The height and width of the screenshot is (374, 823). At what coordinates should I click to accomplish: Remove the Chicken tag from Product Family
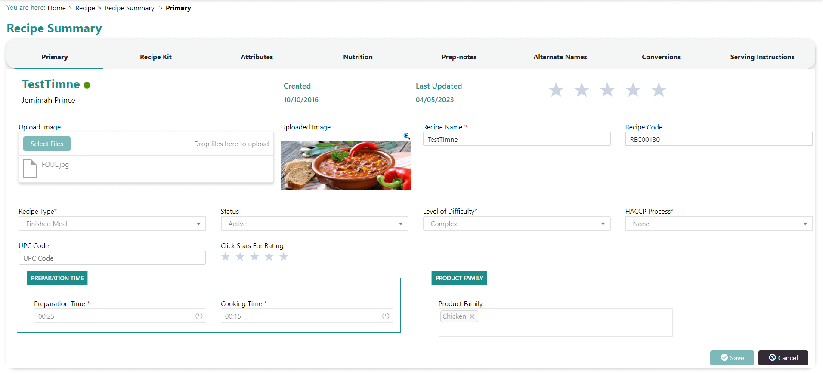coord(472,316)
